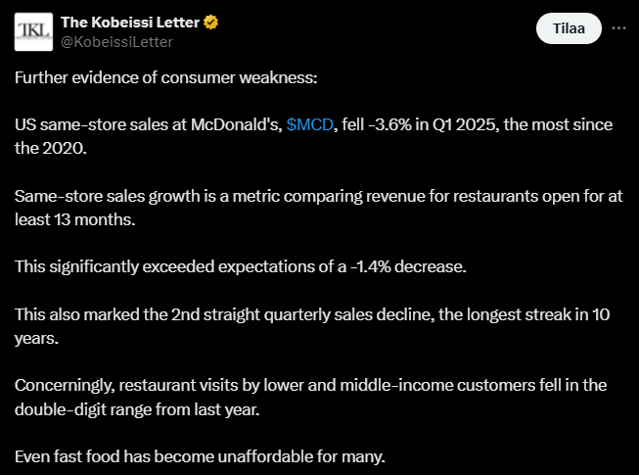Open the three-dot more options menu

[x=618, y=28]
